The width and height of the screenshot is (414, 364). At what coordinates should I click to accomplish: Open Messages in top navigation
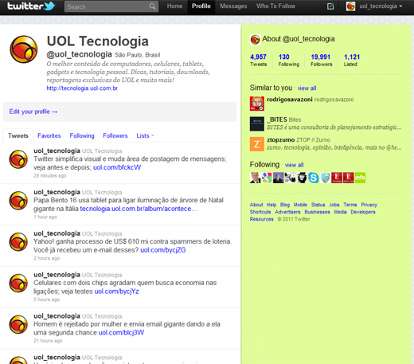pos(233,6)
